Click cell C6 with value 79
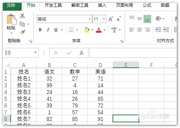The height and width of the screenshot is (128, 180). pos(75,105)
